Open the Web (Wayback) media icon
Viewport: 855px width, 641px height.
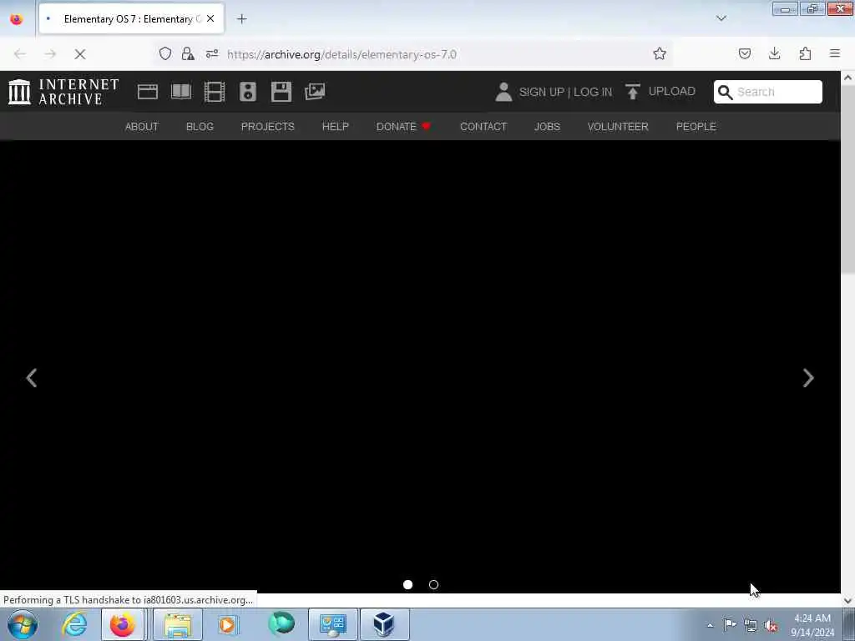(x=147, y=92)
